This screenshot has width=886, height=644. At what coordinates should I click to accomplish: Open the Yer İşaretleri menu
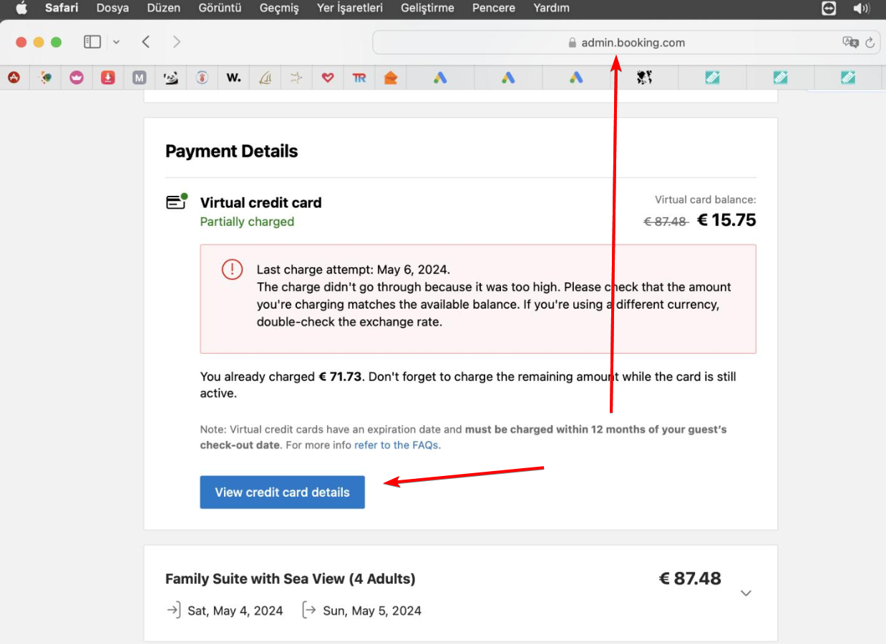point(349,9)
